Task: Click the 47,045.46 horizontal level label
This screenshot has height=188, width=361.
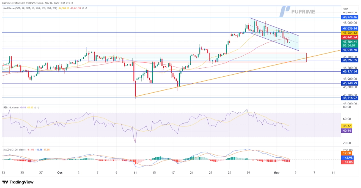Action: [350, 50]
